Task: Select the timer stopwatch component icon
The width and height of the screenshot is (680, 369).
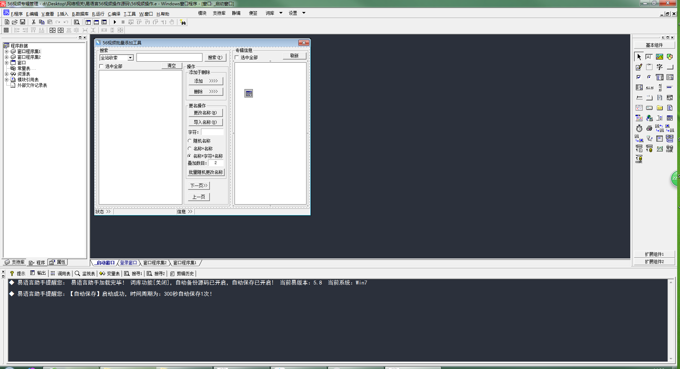Action: click(x=639, y=128)
